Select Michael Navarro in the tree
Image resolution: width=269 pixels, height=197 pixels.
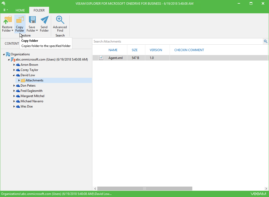pos(32,101)
